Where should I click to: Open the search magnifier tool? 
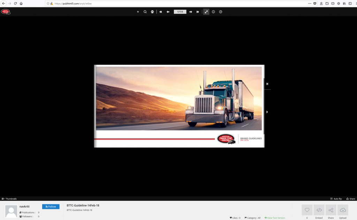[x=145, y=12]
